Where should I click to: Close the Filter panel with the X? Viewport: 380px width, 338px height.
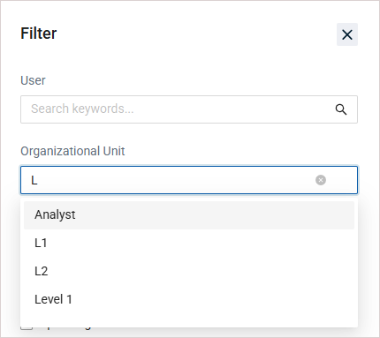point(347,34)
